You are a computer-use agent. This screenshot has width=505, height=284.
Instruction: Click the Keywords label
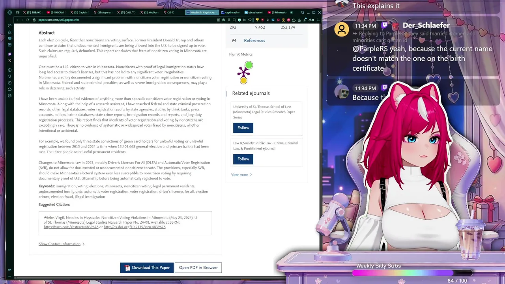point(47,186)
